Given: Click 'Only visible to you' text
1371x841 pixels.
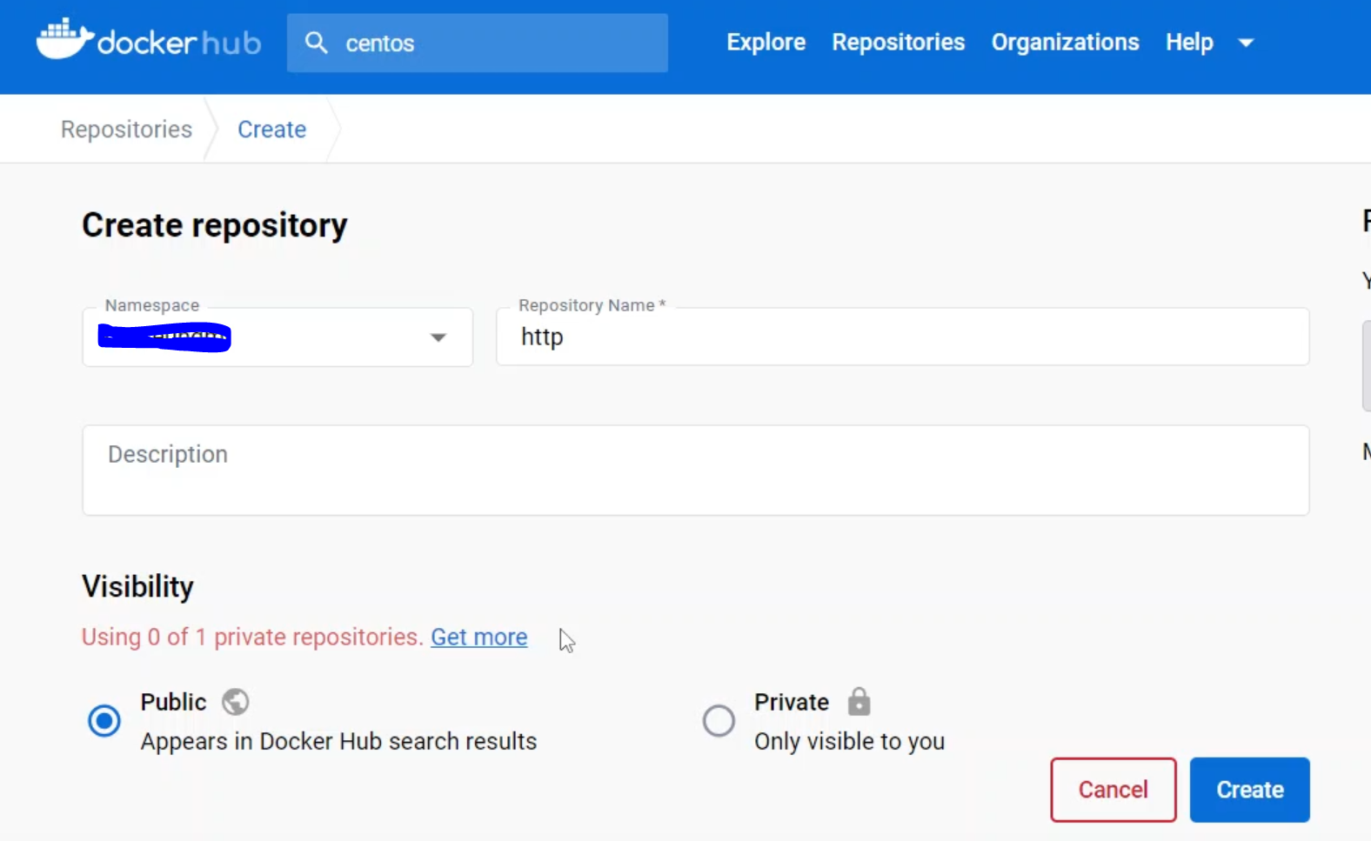Looking at the screenshot, I should 850,741.
